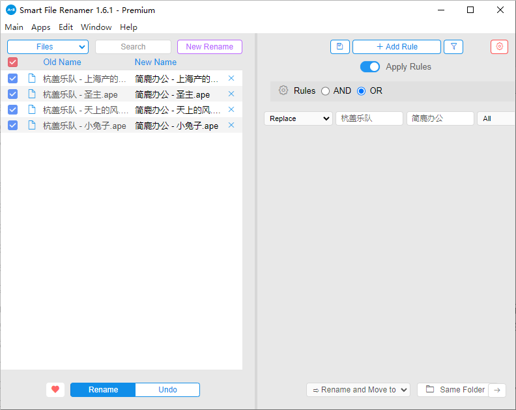Open the Apps menu
The height and width of the screenshot is (410, 516).
[40, 27]
